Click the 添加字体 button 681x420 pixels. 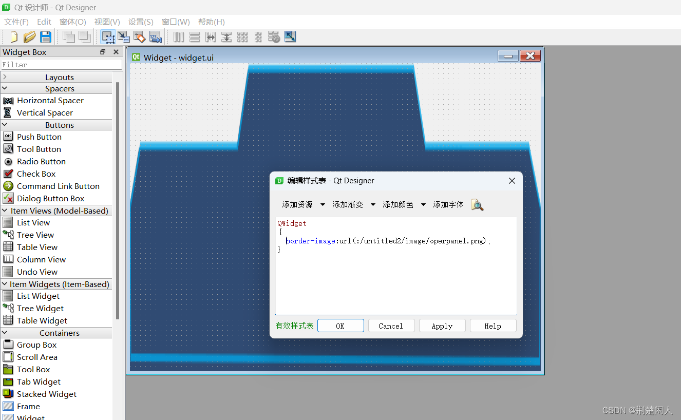448,204
